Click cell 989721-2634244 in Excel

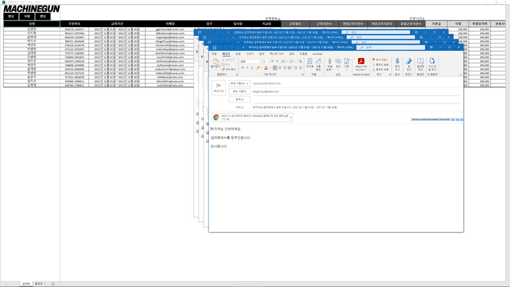click(x=74, y=41)
